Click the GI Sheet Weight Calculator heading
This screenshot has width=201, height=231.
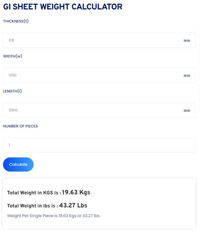point(63,7)
